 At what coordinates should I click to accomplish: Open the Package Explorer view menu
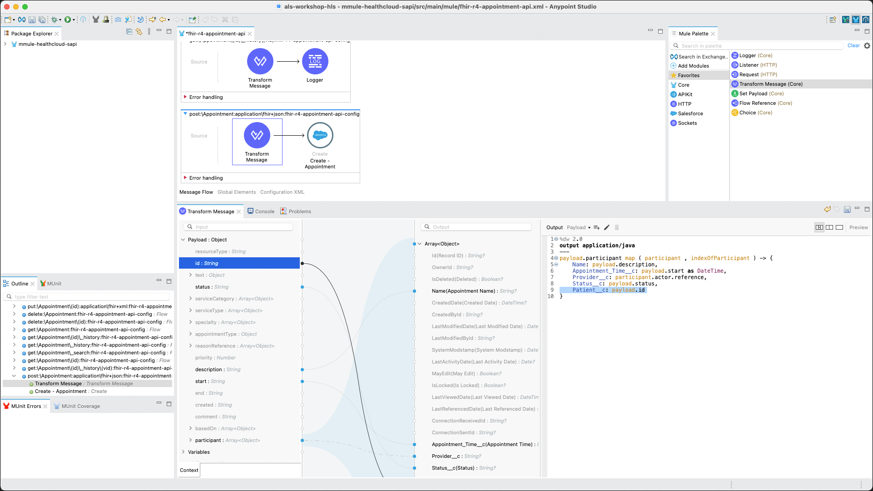(x=149, y=32)
